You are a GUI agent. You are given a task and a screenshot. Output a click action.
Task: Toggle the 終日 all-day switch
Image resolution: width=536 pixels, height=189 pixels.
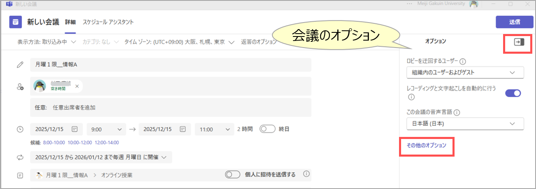[267, 129]
